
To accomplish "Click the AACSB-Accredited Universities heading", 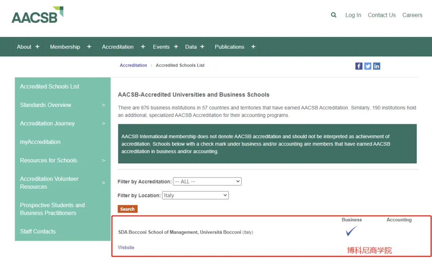I will pos(194,95).
